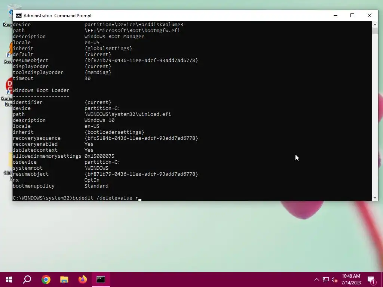Click the 'Administrator: Command Prompt' window title

[x=58, y=16]
